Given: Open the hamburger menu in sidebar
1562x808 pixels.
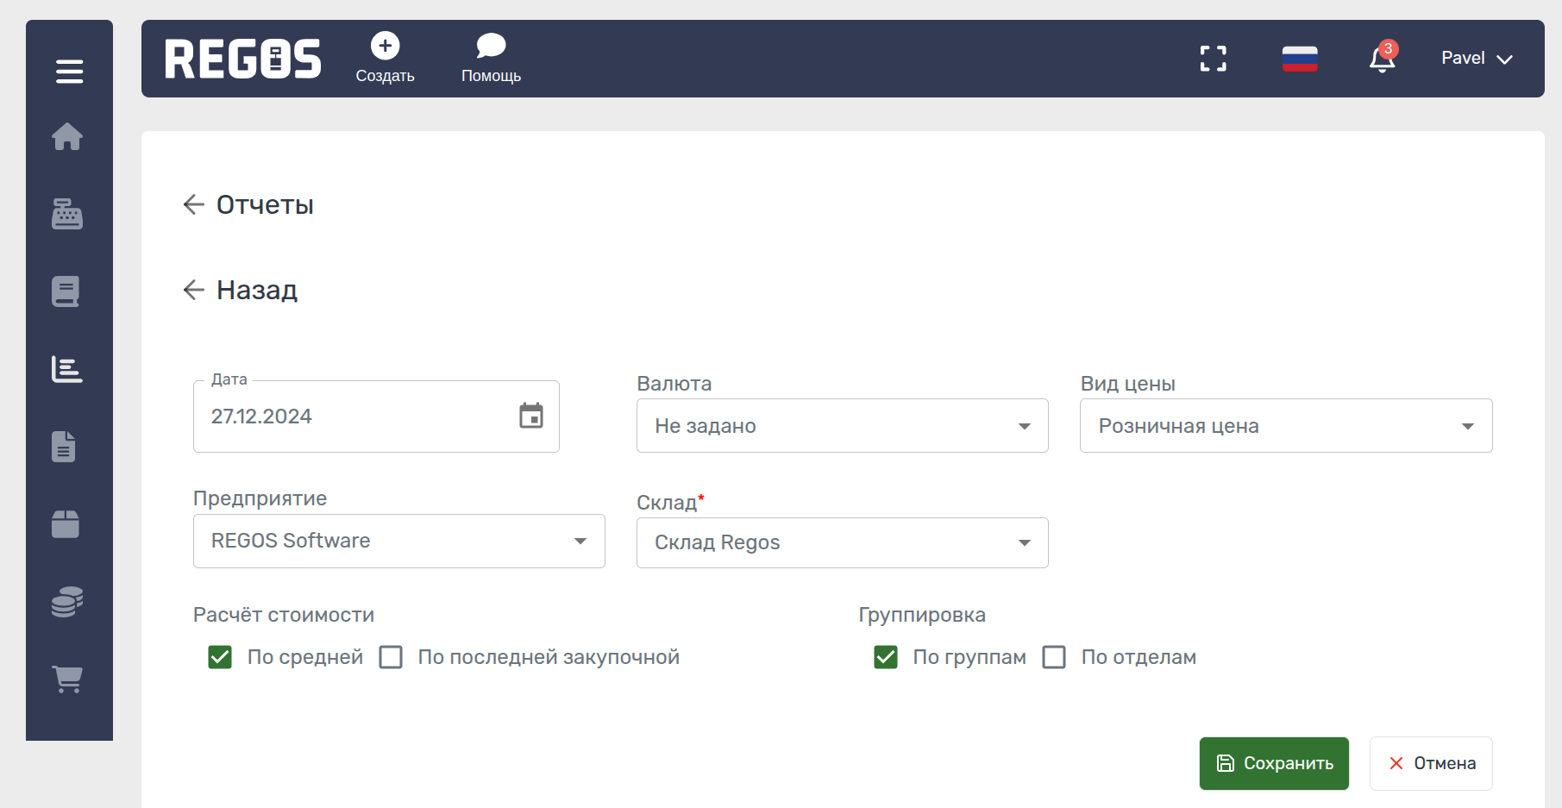Looking at the screenshot, I should tap(69, 72).
